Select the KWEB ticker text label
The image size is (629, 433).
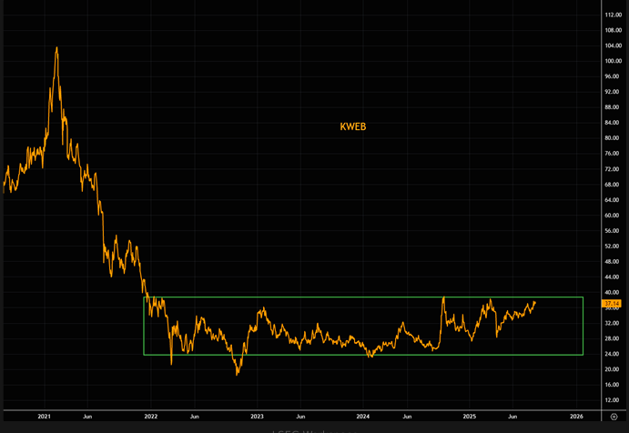click(352, 127)
